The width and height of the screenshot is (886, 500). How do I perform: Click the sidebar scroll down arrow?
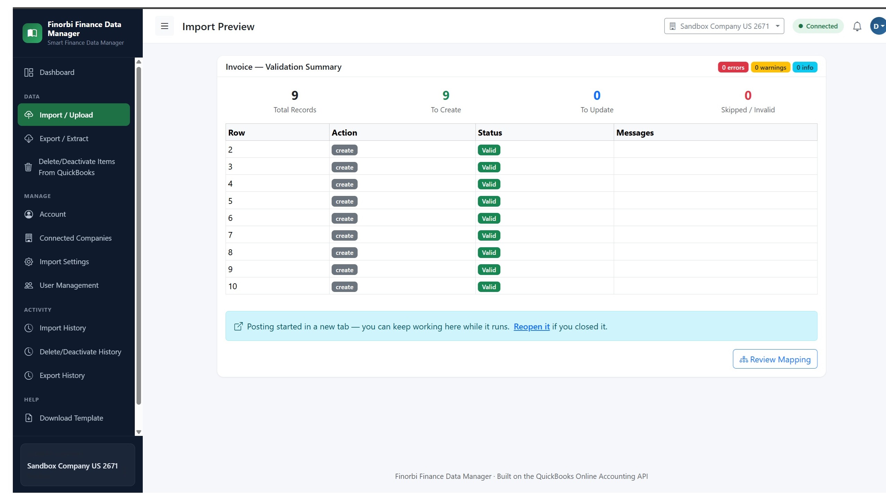point(139,432)
